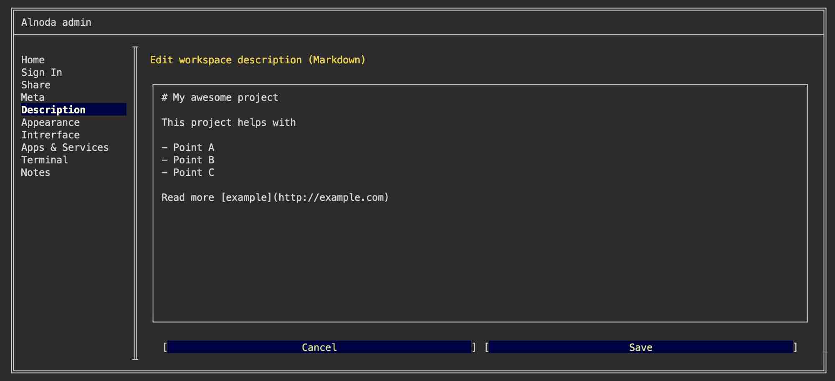Click the '- Point A' line

point(188,148)
